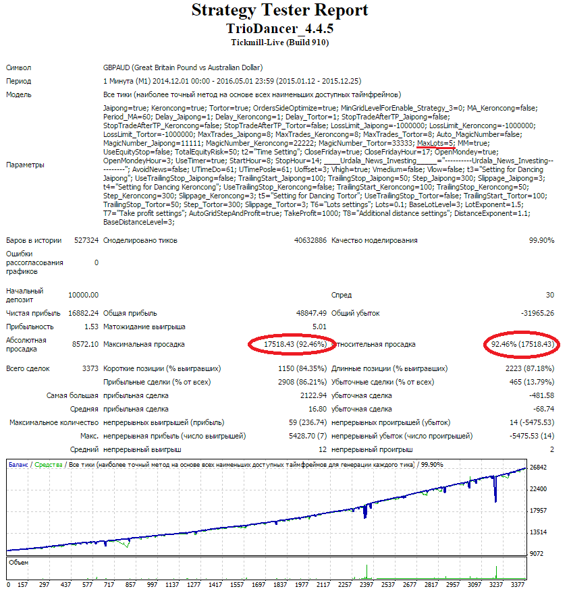569x591 pixels.
Task: Click the 'Модель' row label
Action: coord(18,94)
